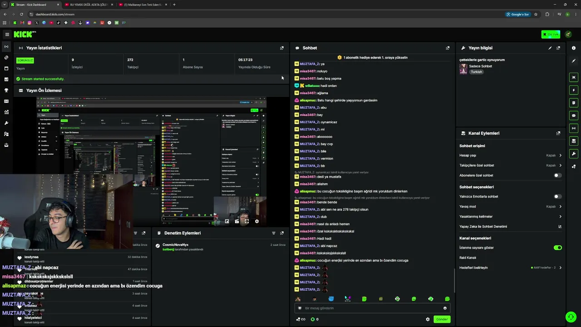Expand Hesap yaşı setting
581x327 pixels.
pos(511,155)
